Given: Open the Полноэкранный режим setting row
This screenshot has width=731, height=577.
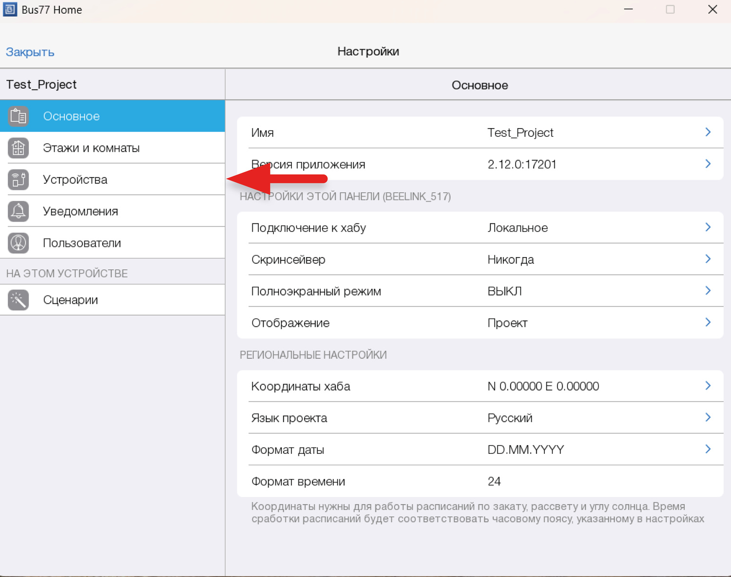Looking at the screenshot, I should coord(480,291).
